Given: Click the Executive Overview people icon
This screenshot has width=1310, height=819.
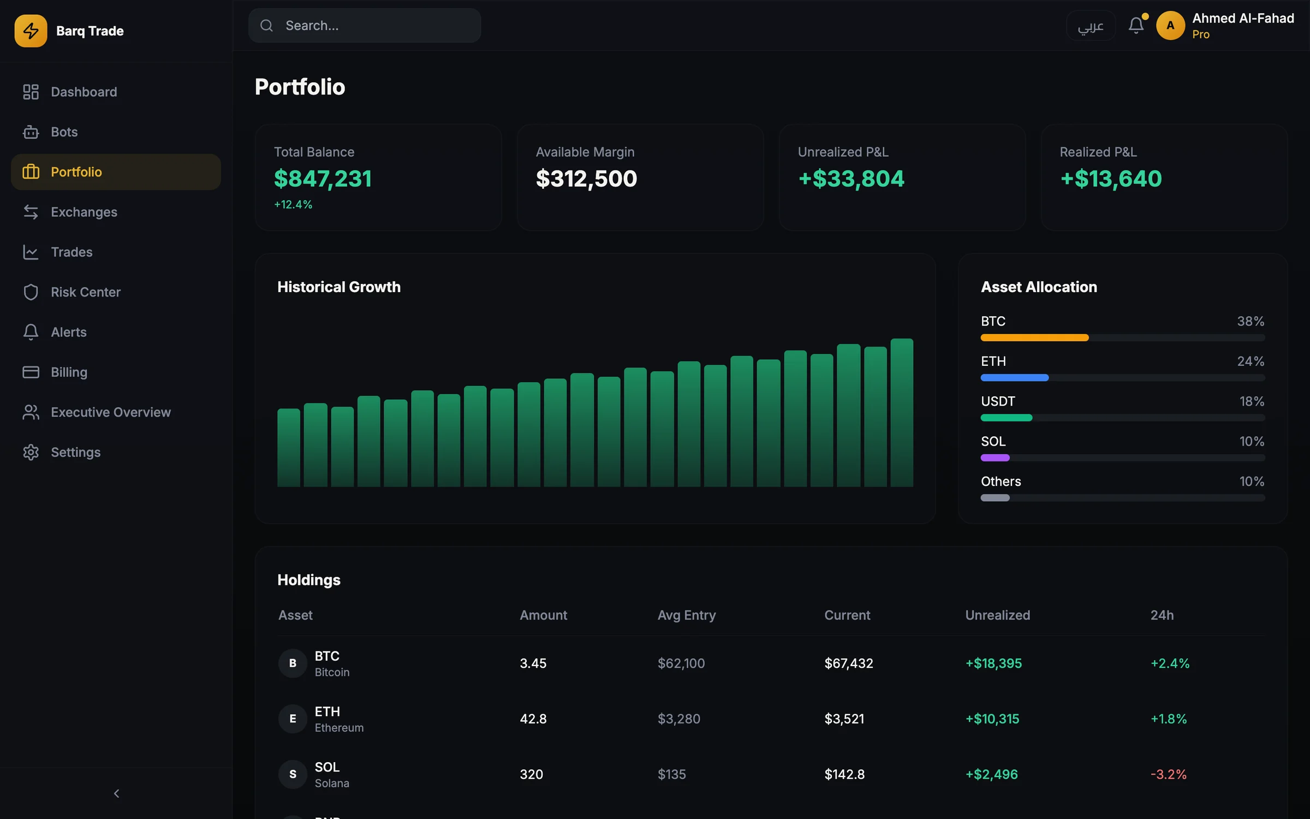Looking at the screenshot, I should (x=31, y=412).
